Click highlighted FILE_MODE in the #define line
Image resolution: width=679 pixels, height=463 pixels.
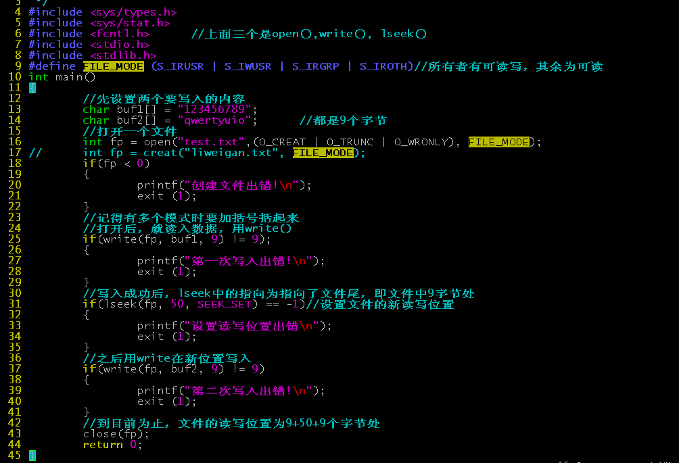point(114,66)
